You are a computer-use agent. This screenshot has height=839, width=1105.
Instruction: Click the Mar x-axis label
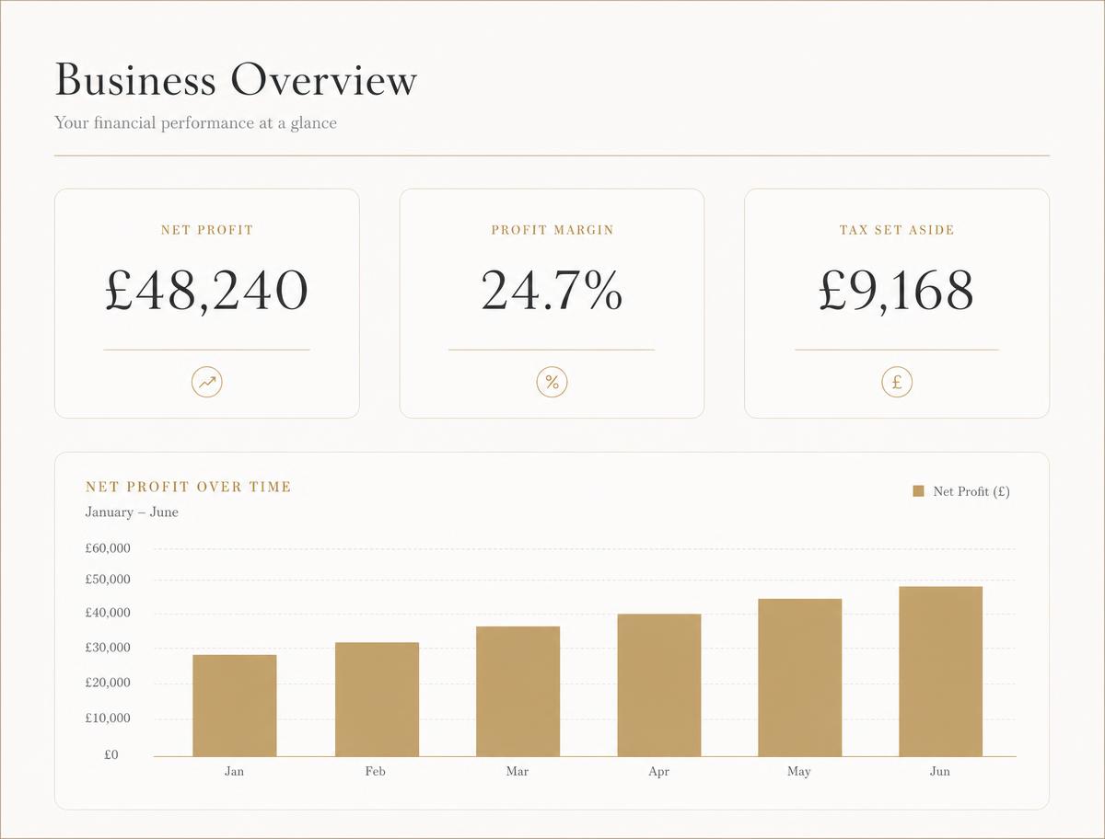(518, 771)
